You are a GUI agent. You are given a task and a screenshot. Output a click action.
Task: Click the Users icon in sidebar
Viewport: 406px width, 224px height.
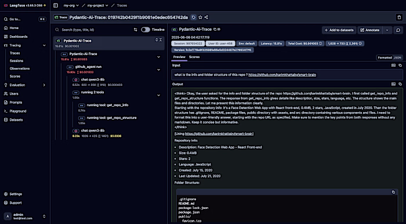[6, 94]
